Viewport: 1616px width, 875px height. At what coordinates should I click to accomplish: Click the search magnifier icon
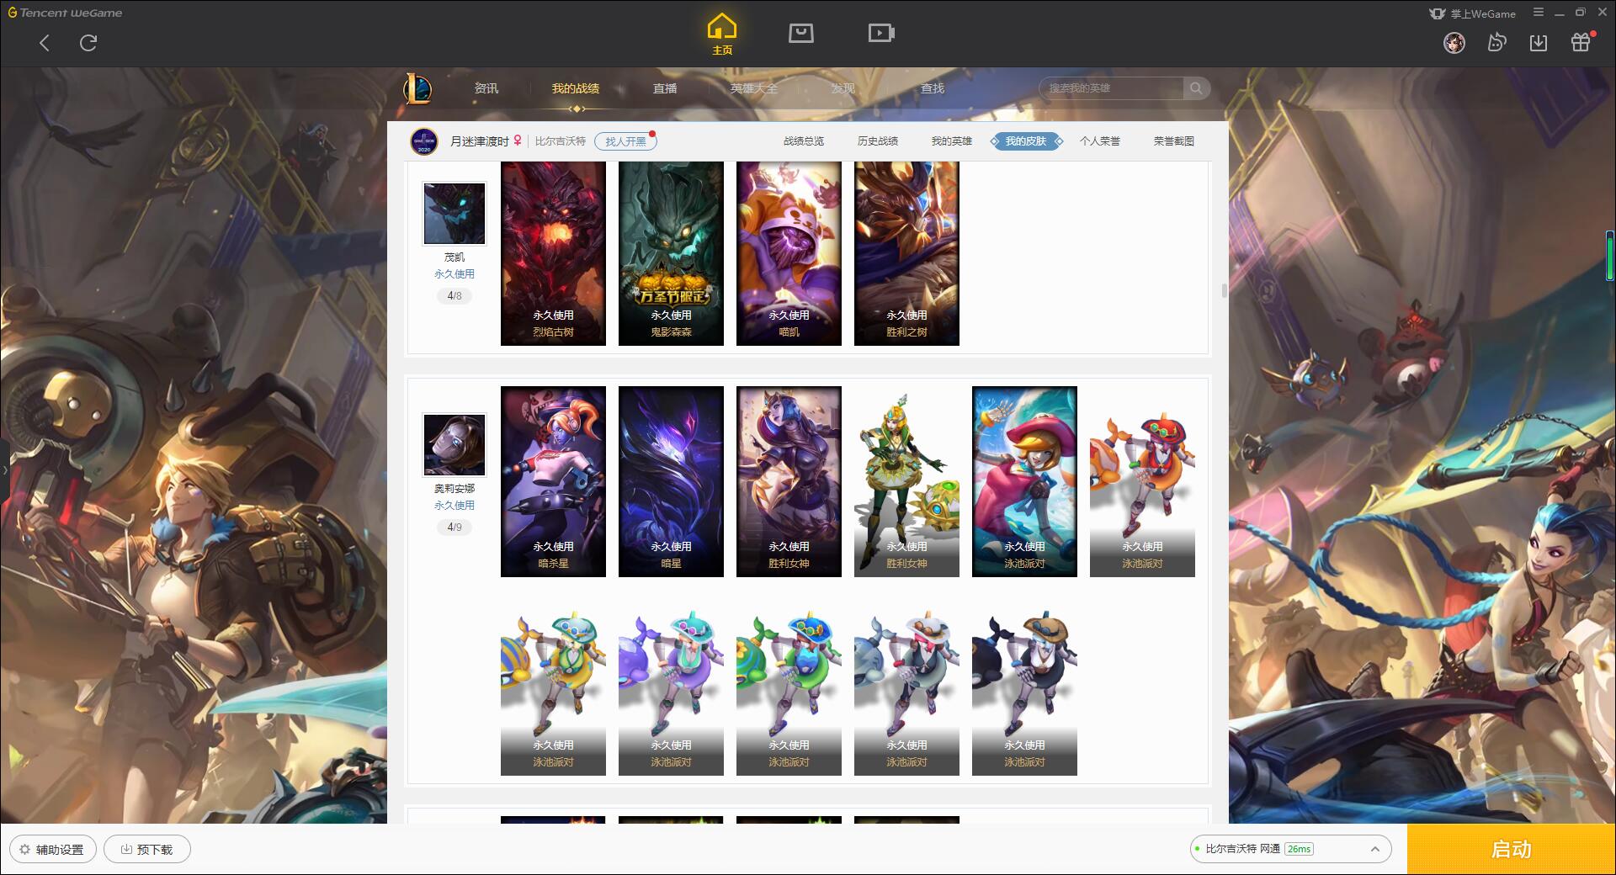[x=1196, y=88]
